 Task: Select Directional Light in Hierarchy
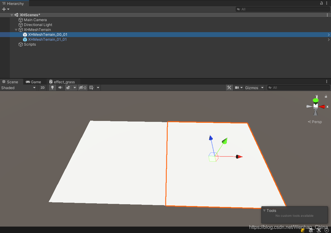point(38,25)
